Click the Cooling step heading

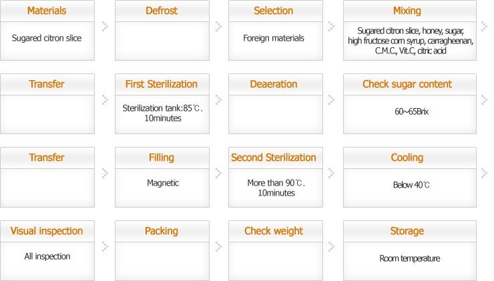[x=407, y=158]
